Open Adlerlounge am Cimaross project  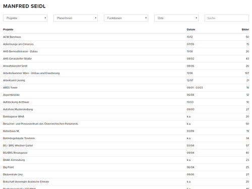[x=18, y=44]
